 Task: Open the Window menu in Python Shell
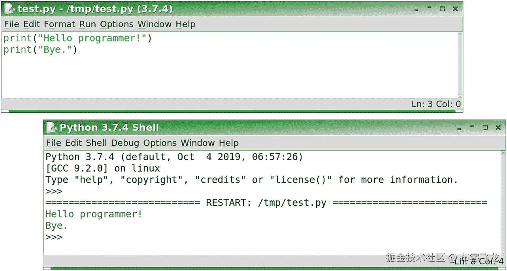pos(198,143)
